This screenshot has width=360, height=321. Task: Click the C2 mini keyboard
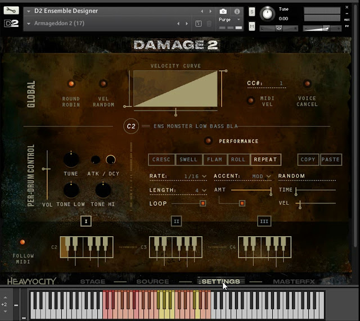[x=87, y=247]
